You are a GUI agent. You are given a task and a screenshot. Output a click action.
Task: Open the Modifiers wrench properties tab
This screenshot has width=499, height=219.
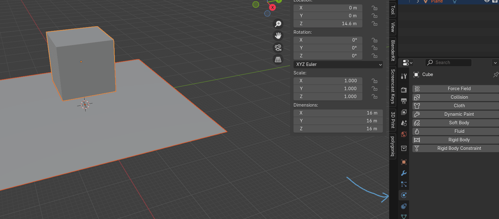(x=404, y=173)
